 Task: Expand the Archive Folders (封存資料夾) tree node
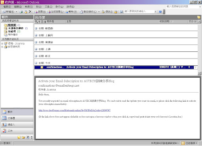tap(2, 47)
